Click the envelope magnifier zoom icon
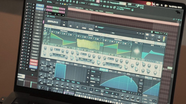Image resolution: width=186 pixels, height=104 pixels. pyautogui.click(x=88, y=77)
